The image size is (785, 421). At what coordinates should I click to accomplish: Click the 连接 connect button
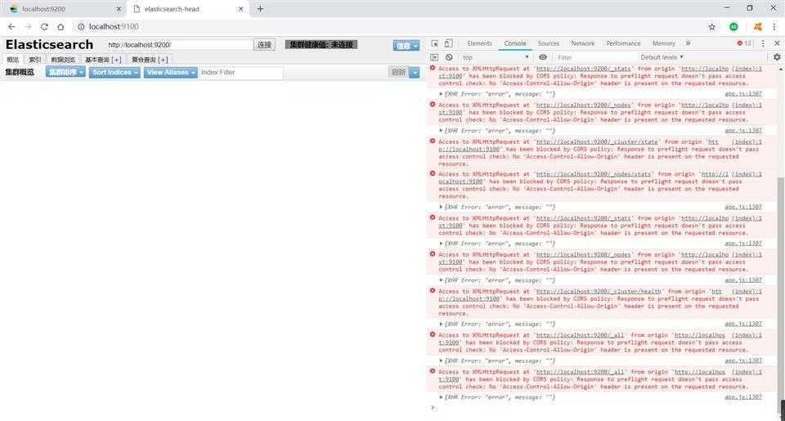(264, 45)
